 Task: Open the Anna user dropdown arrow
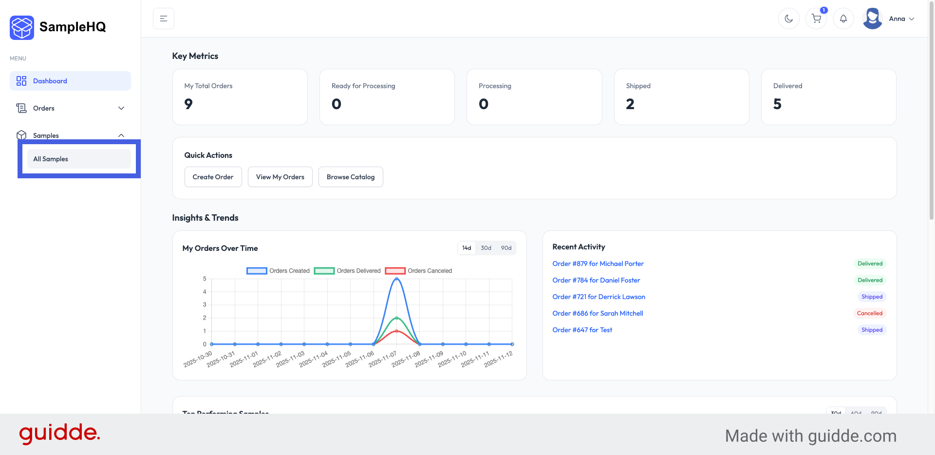coord(912,19)
